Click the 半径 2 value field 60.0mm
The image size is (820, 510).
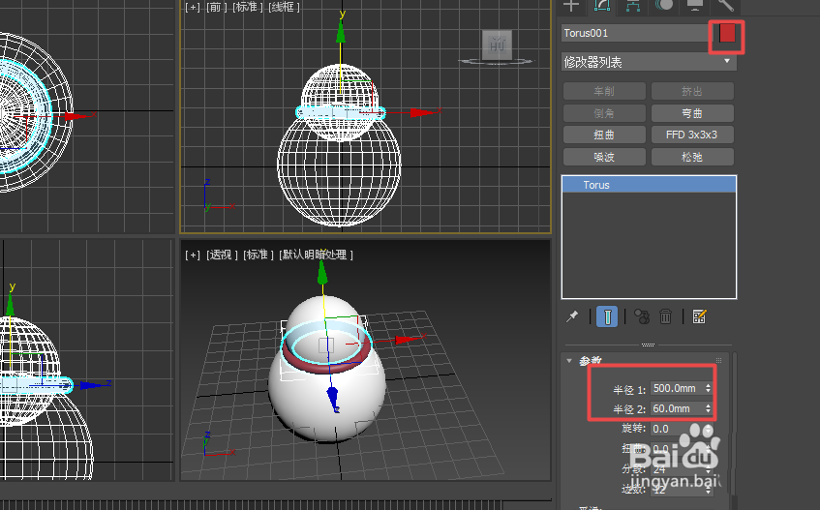pyautogui.click(x=677, y=408)
